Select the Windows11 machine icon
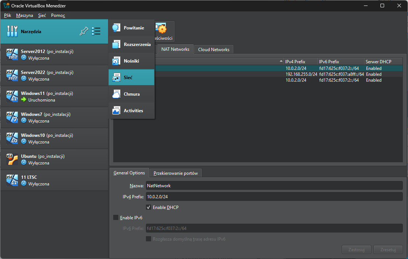 click(x=12, y=96)
